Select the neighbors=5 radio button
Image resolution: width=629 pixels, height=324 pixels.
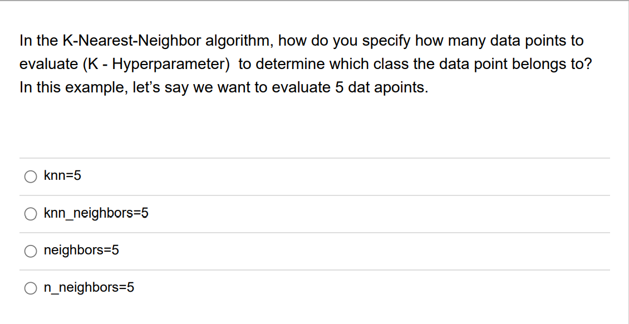coord(31,251)
